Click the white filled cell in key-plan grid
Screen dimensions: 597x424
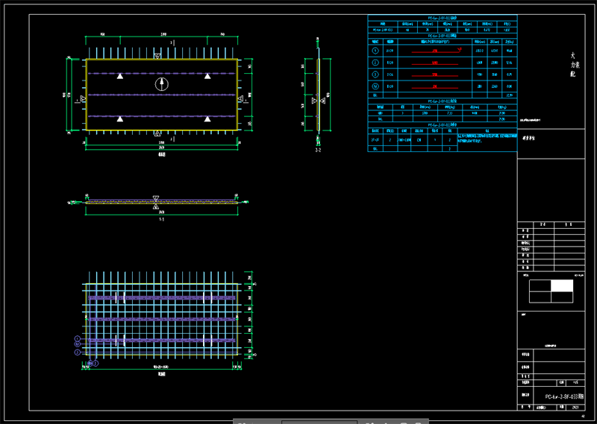point(562,285)
